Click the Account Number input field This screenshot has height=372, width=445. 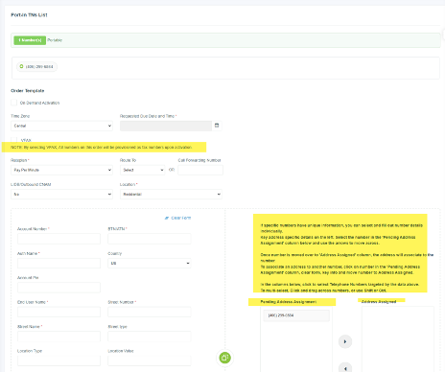[x=59, y=239]
